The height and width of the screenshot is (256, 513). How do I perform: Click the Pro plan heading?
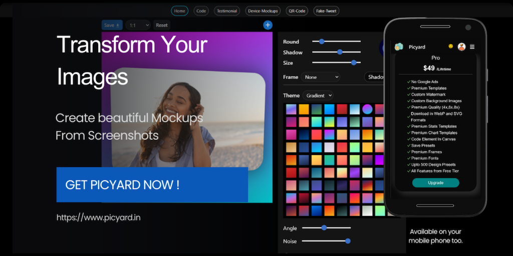coord(435,58)
